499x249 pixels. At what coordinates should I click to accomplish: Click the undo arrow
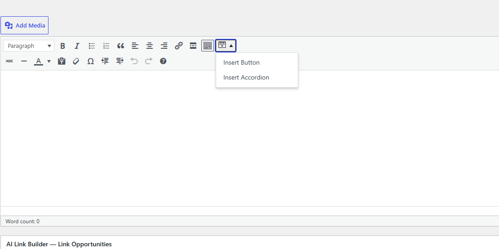click(x=134, y=61)
